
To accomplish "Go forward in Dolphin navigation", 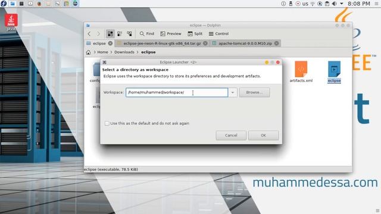I will pyautogui.click(x=98, y=34).
